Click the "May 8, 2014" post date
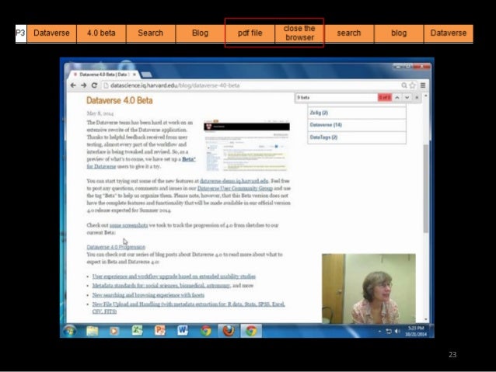The image size is (496, 372). 100,113
